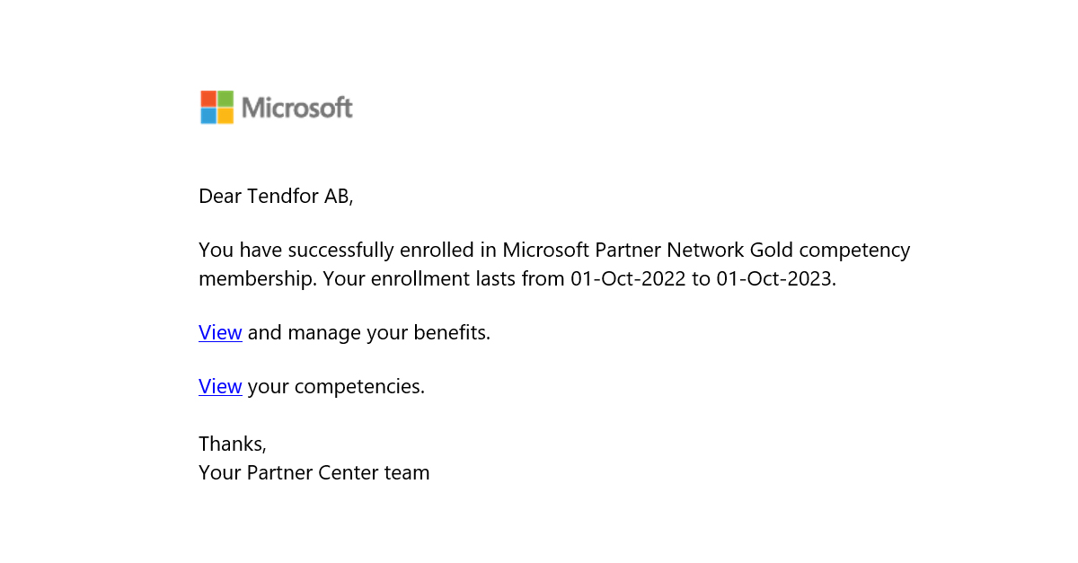Screen dimensions: 1078x563
Task: Click the 'competency' word ending the first line
Action: pos(855,251)
